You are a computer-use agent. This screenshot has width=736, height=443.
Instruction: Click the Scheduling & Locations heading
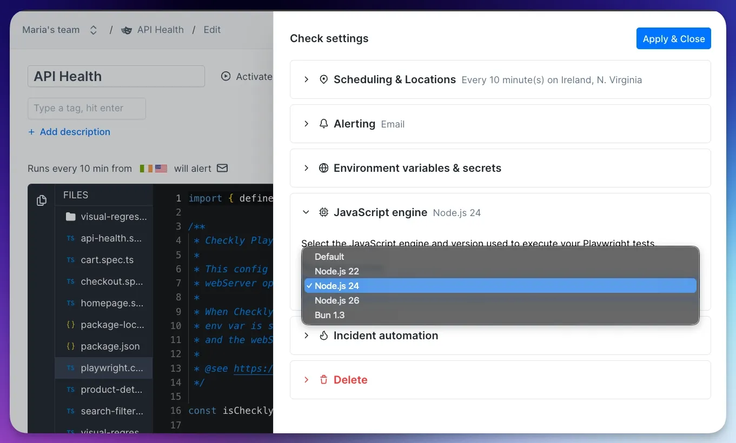point(395,79)
